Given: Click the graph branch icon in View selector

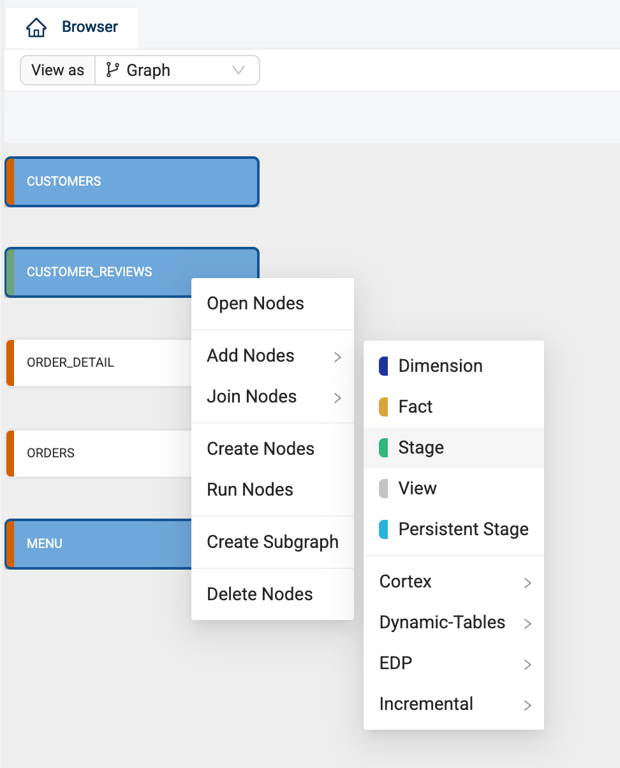Looking at the screenshot, I should coord(113,70).
